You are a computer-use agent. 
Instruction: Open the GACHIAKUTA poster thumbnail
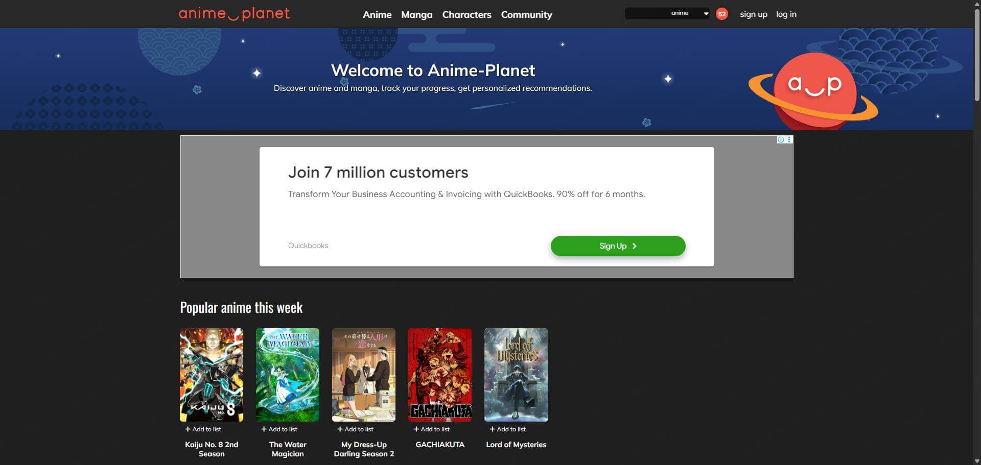coord(439,374)
